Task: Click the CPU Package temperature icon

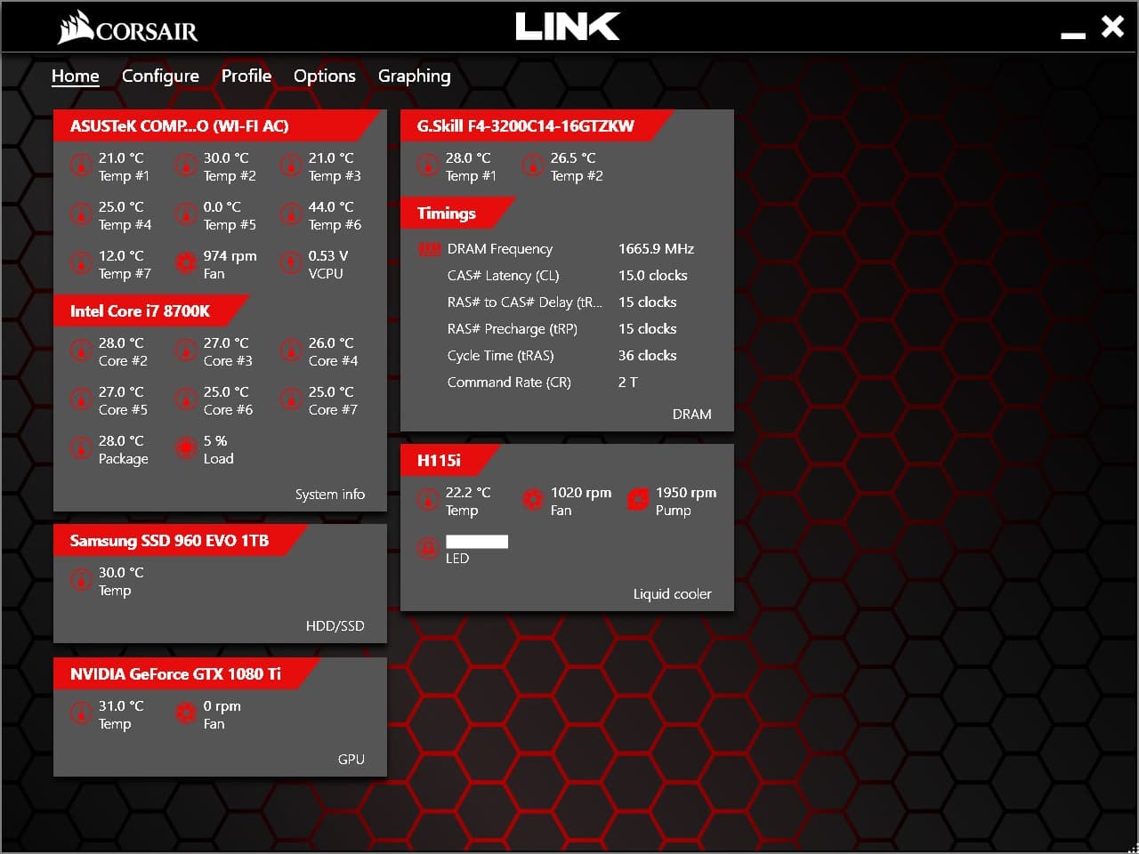Action: pyautogui.click(x=81, y=448)
